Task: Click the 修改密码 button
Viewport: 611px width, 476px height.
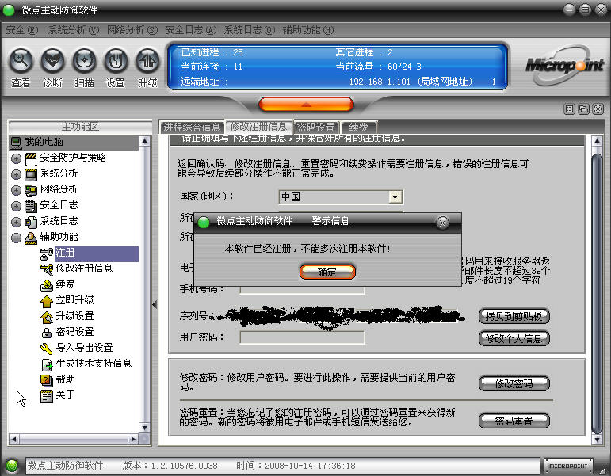Action: pos(514,383)
